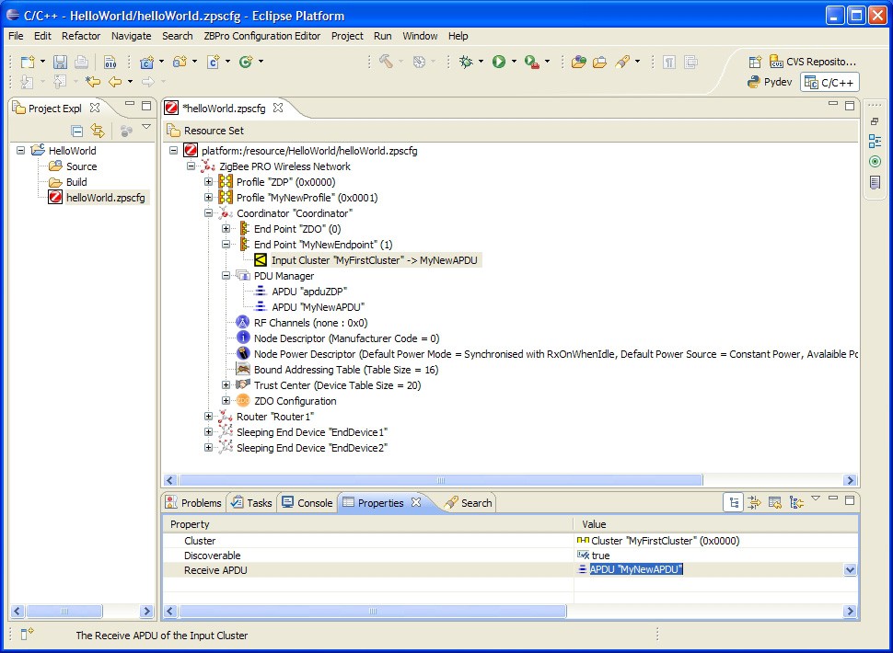Switch to the Console tab
This screenshot has height=653, width=893.
pyautogui.click(x=307, y=503)
